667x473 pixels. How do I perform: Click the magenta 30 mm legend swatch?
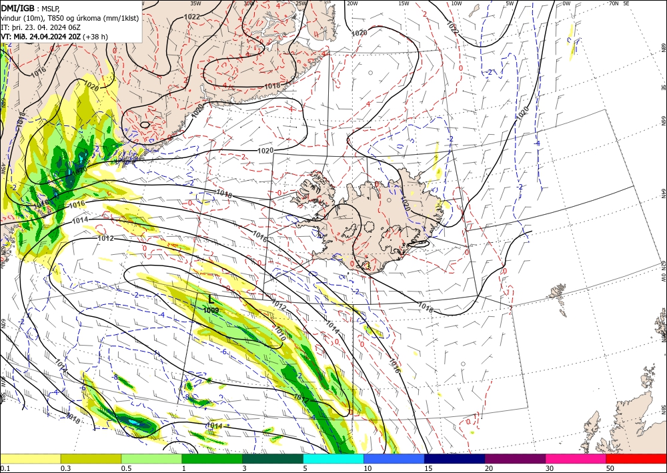pyautogui.click(x=576, y=458)
